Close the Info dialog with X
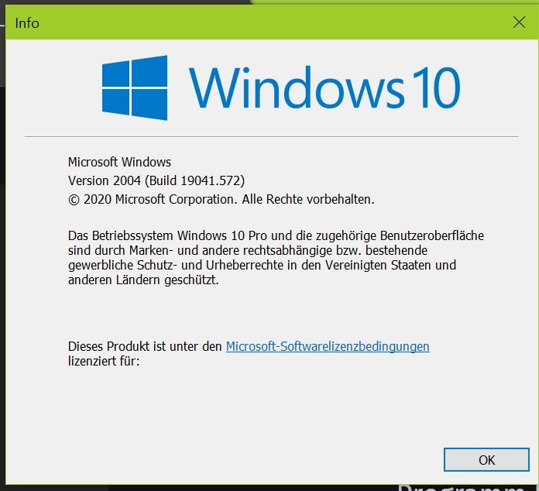This screenshot has width=539, height=491. 519,22
